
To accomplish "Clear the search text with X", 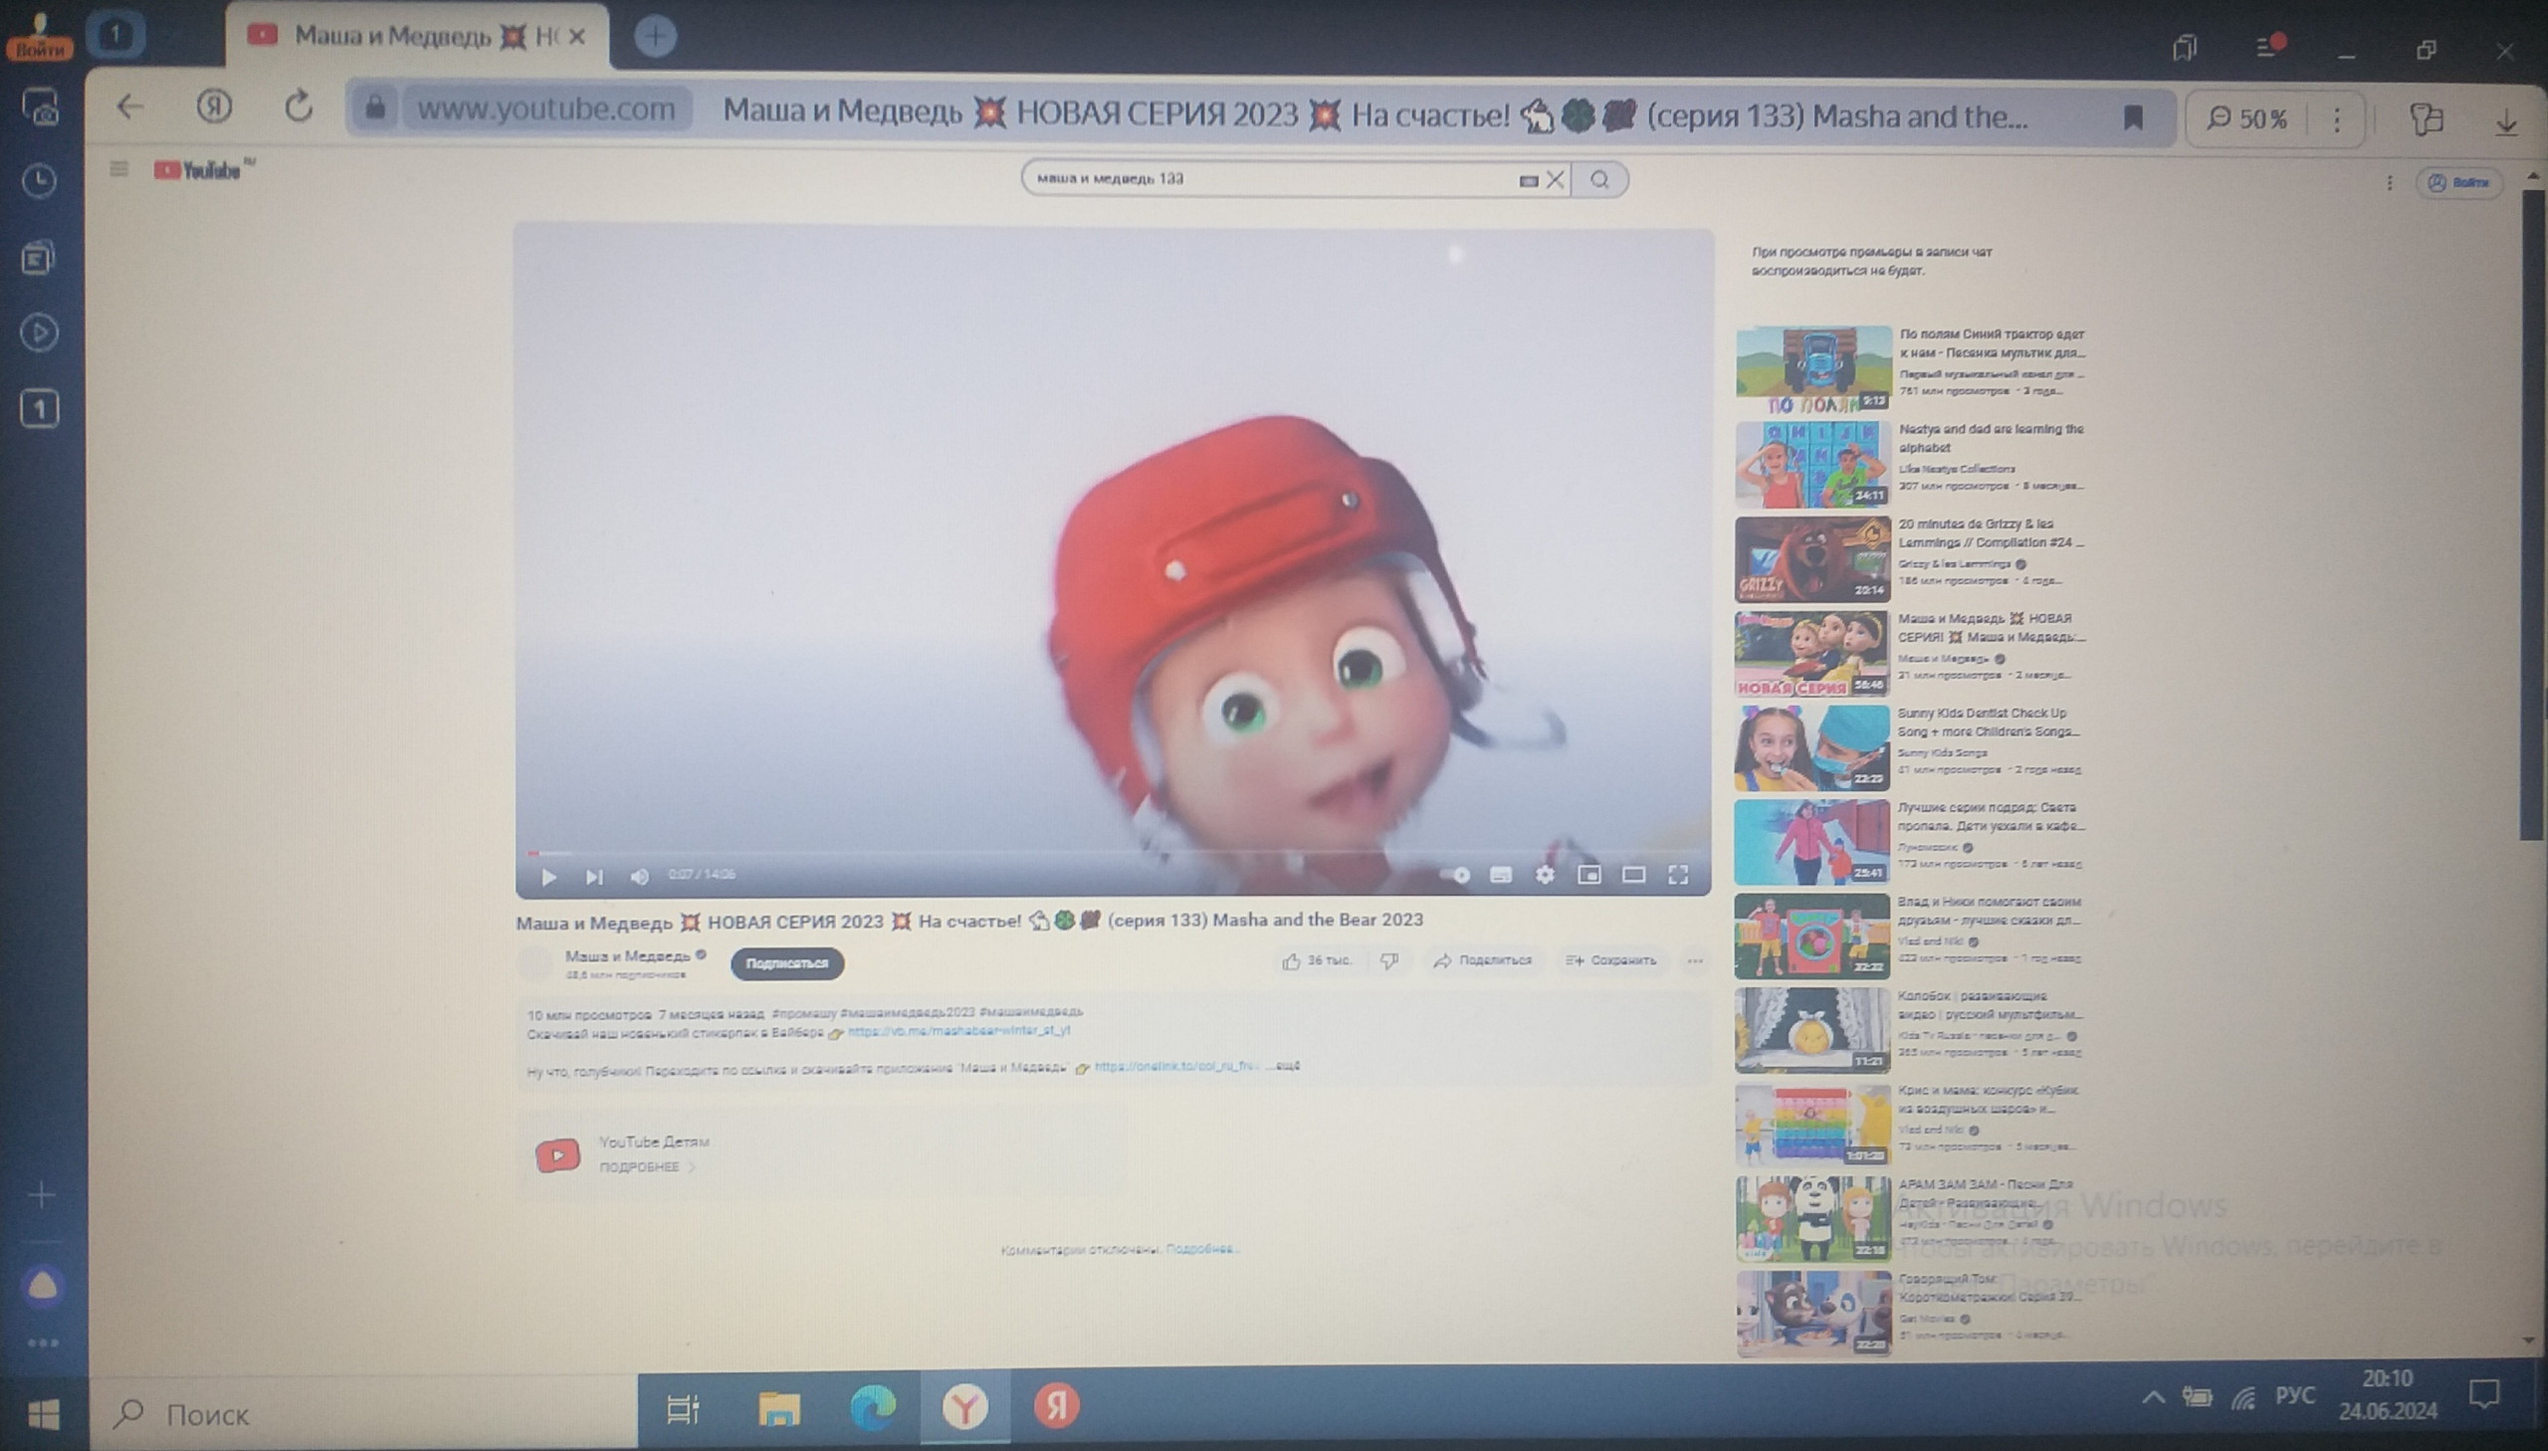I will point(1555,179).
